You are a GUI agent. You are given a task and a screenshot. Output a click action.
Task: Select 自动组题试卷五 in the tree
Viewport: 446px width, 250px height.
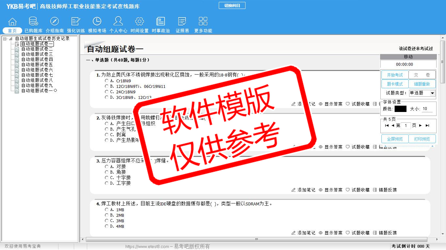pos(37,65)
